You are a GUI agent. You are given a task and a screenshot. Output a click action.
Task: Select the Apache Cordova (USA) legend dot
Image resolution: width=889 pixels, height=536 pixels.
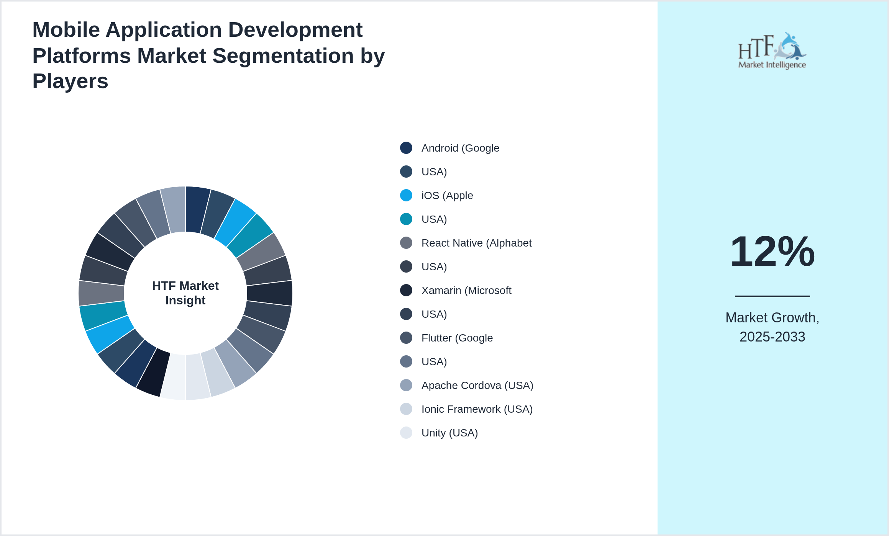pos(405,385)
